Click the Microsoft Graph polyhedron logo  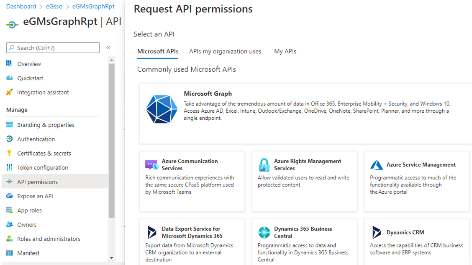162,109
